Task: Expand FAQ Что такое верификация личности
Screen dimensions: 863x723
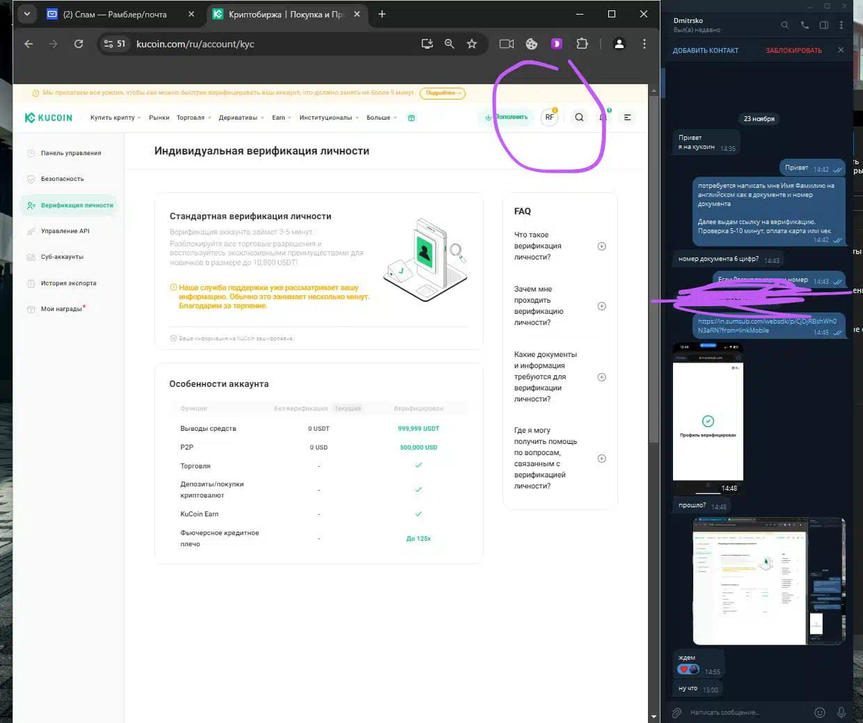Action: click(x=601, y=246)
